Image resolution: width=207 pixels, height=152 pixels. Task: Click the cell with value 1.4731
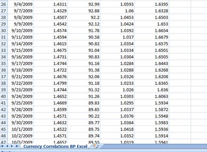point(50,57)
